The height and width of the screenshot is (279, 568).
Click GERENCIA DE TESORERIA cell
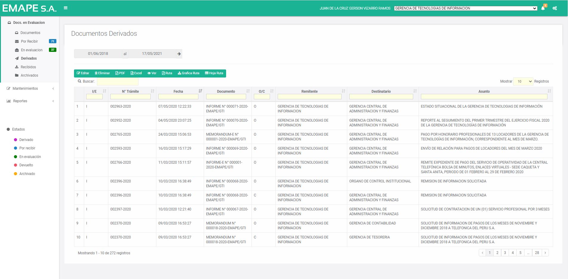pos(383,240)
